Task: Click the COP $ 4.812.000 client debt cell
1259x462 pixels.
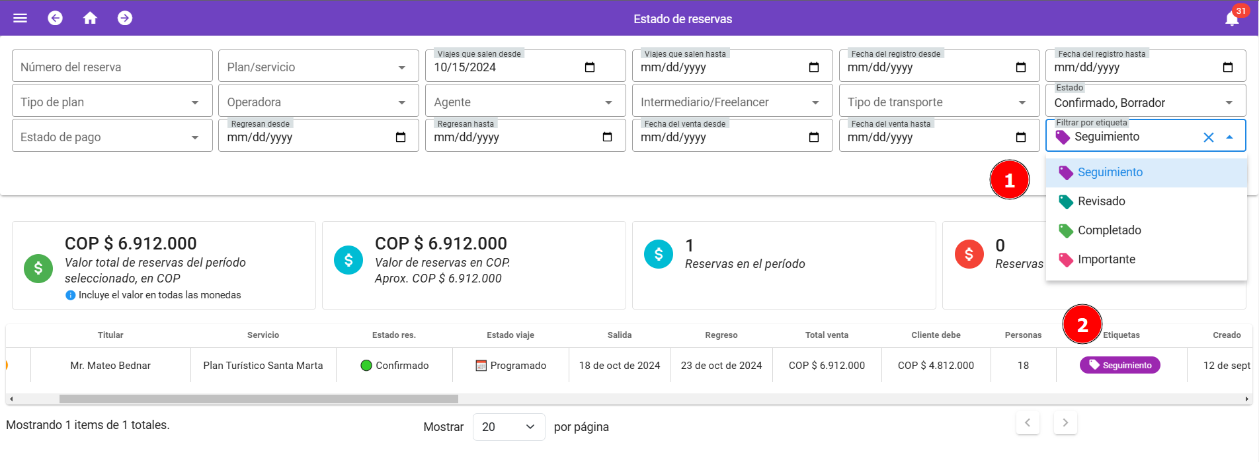Action: click(x=936, y=366)
